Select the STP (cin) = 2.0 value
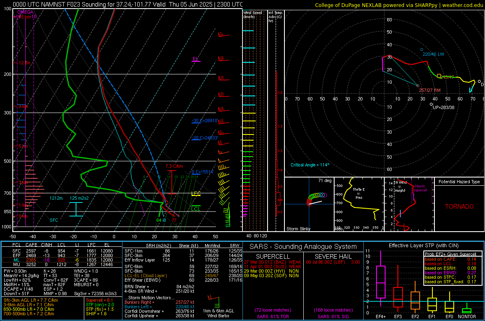 pos(100,305)
